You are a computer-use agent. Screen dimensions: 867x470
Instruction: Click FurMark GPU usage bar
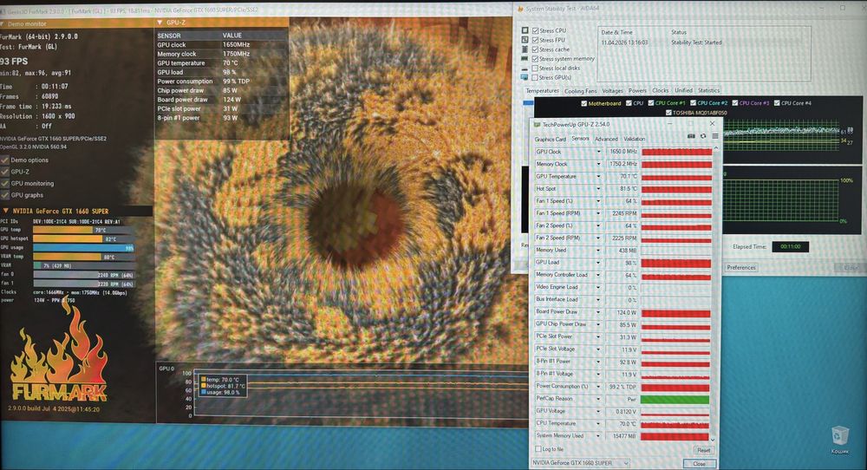(x=83, y=248)
